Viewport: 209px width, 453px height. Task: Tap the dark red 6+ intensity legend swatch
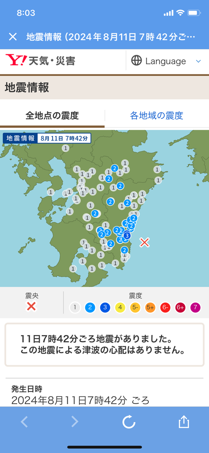pyautogui.click(x=180, y=308)
